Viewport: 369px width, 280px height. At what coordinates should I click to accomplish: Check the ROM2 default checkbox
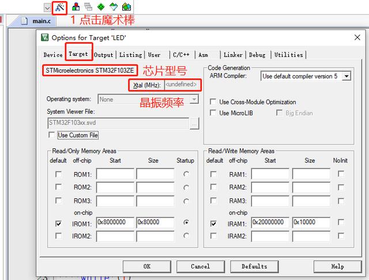[x=58, y=187]
